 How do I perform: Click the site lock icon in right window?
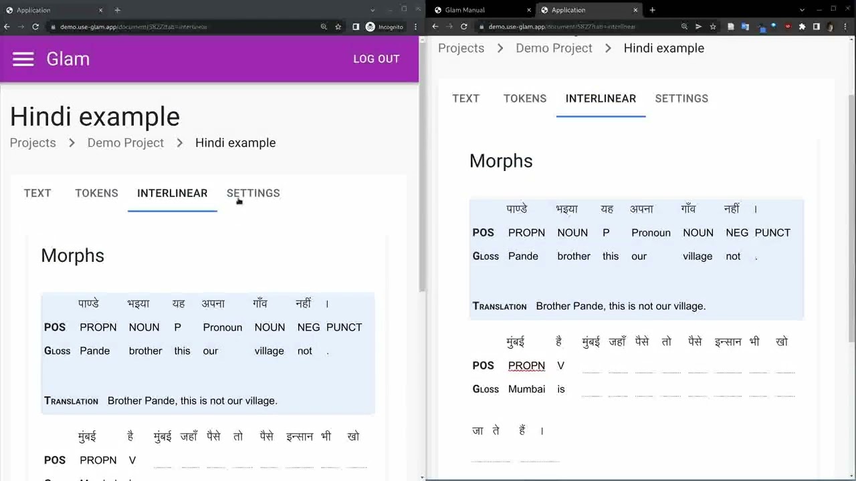click(481, 27)
